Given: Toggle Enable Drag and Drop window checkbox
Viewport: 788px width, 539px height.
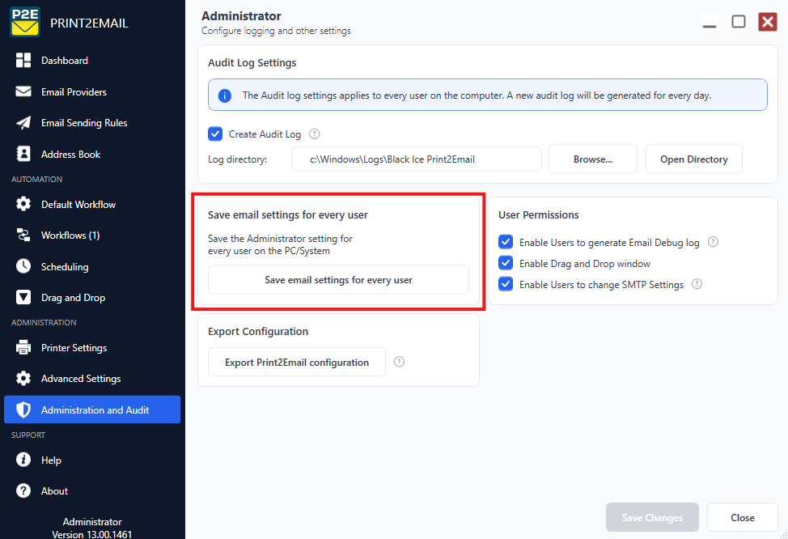Looking at the screenshot, I should (x=506, y=263).
